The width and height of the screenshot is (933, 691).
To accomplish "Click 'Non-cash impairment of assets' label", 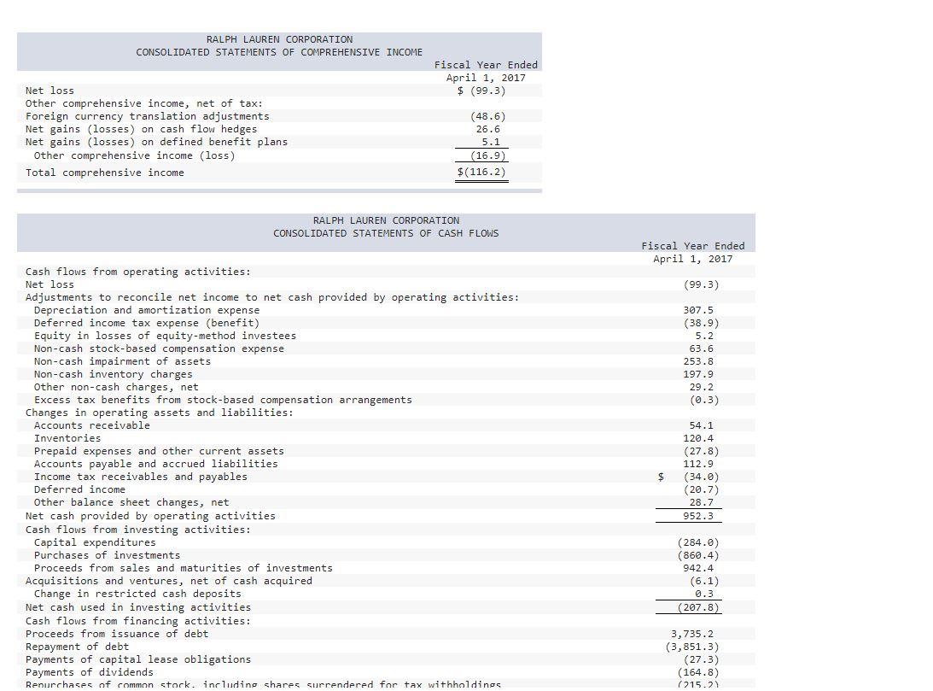I will tap(122, 361).
